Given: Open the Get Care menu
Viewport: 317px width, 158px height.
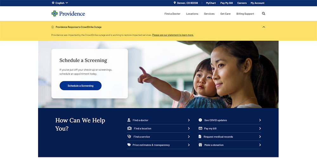Looking at the screenshot, I should [225, 14].
